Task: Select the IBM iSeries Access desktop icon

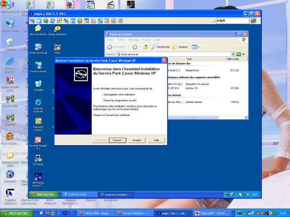Action: (x=38, y=180)
